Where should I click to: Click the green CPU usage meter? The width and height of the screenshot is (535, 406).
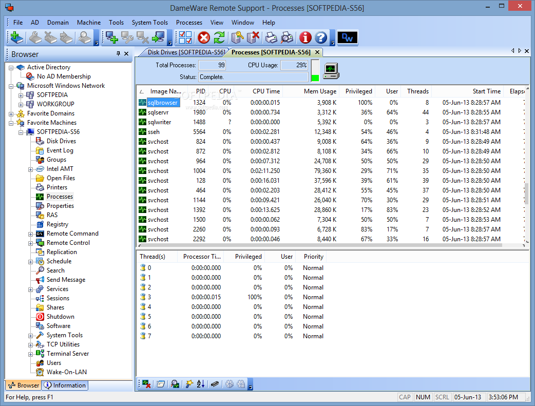tap(315, 71)
